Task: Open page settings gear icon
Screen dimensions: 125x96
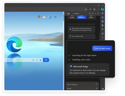Action: pos(55,17)
